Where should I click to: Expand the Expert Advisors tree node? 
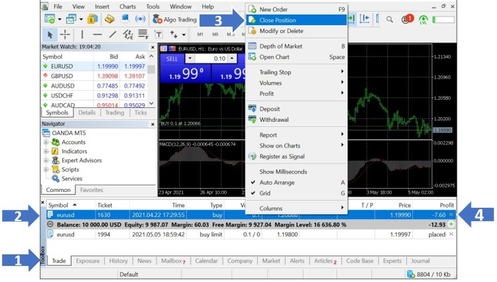46,160
